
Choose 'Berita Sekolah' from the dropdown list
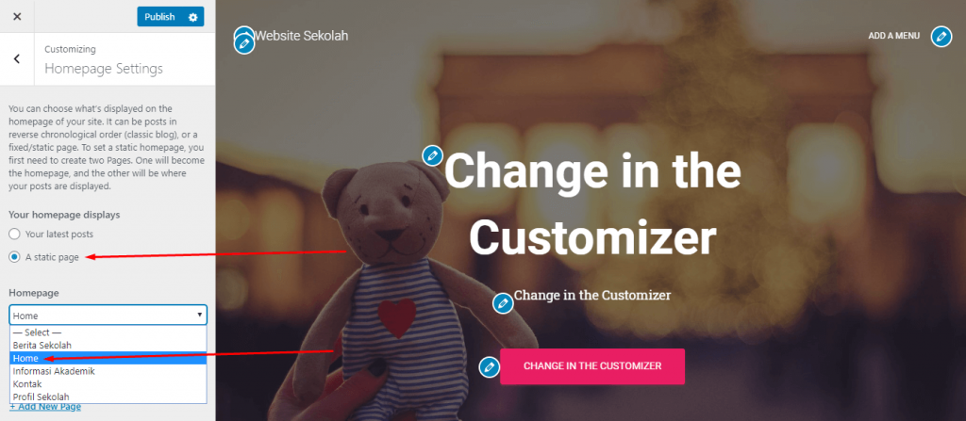point(108,346)
